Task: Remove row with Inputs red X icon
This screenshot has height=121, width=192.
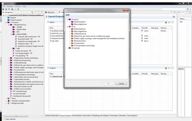Action: click(x=169, y=22)
